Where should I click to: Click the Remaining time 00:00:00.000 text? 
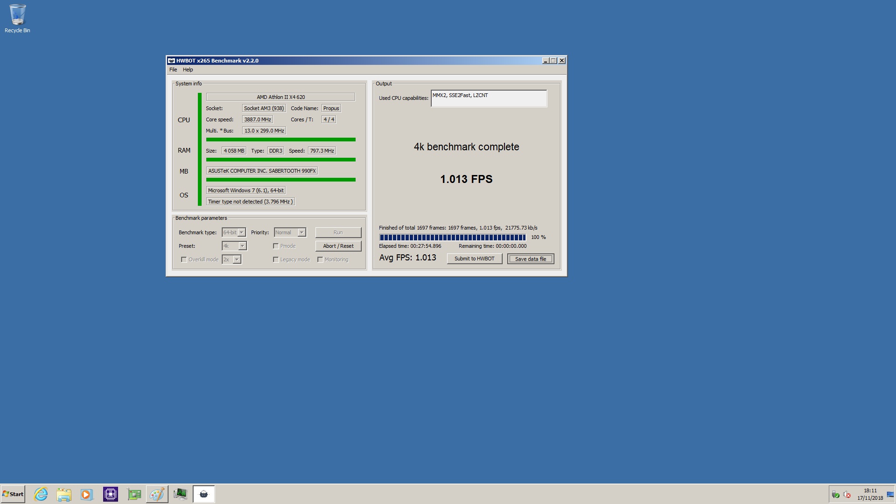click(x=493, y=246)
